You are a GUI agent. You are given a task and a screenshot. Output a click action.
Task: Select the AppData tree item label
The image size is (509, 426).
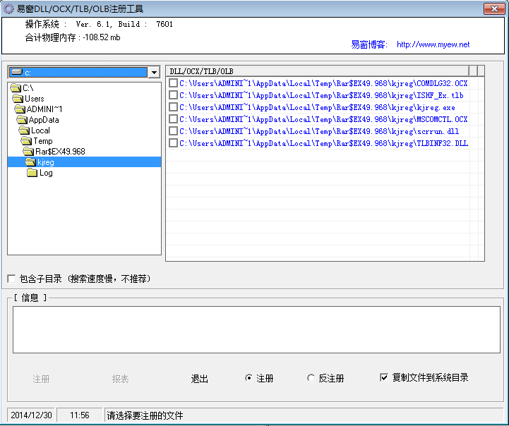(44, 120)
